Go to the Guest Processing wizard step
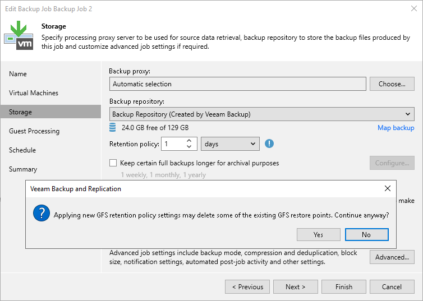 (34, 131)
